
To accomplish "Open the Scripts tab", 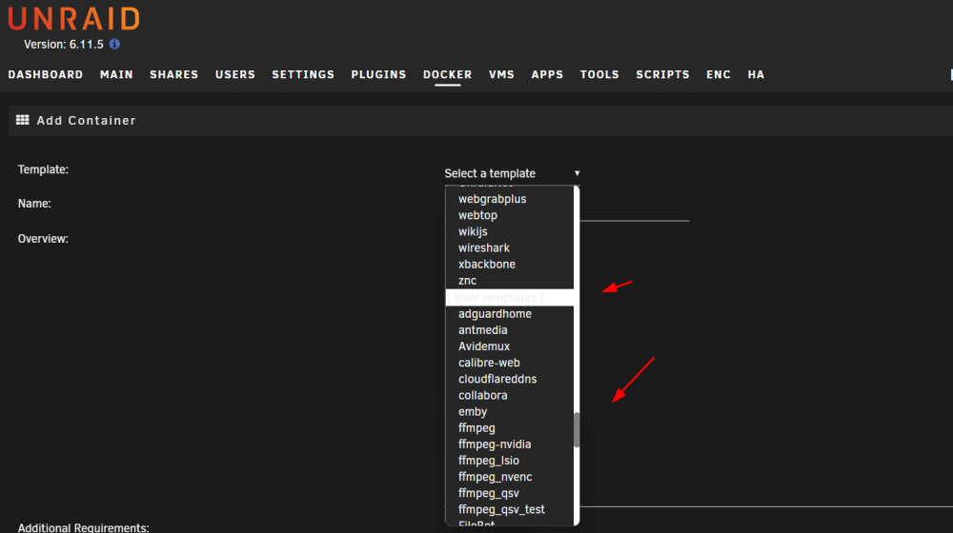I will tap(663, 74).
